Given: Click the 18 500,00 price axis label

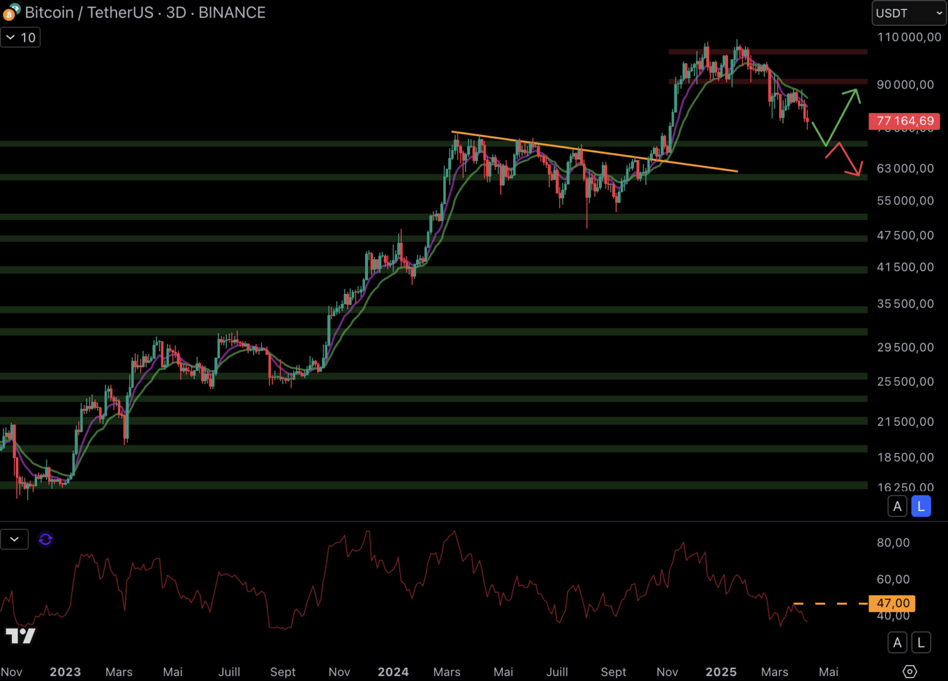Looking at the screenshot, I should point(905,457).
